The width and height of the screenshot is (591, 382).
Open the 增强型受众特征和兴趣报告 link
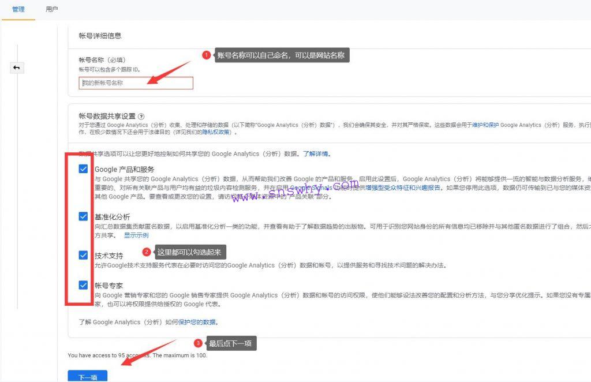(402, 188)
